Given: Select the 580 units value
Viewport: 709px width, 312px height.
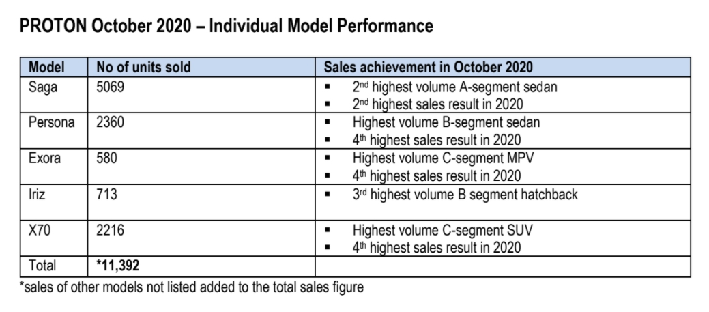Looking at the screenshot, I should 107,158.
